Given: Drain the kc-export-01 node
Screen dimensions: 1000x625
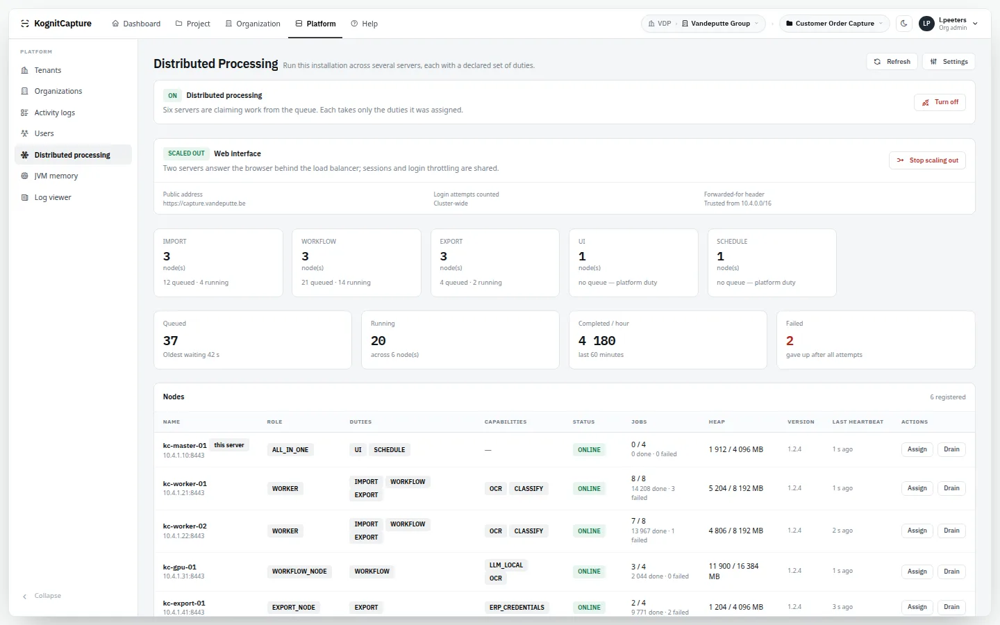Looking at the screenshot, I should click(951, 607).
